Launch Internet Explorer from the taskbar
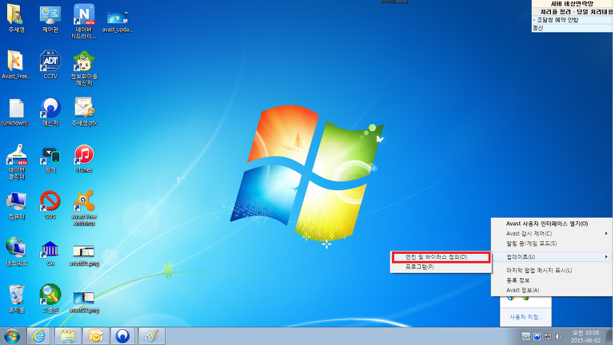 click(38, 336)
